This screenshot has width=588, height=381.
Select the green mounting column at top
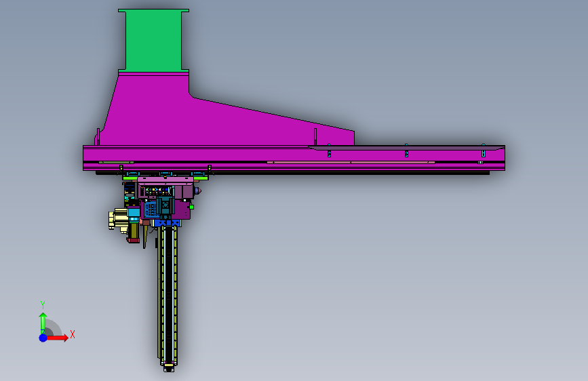point(154,41)
